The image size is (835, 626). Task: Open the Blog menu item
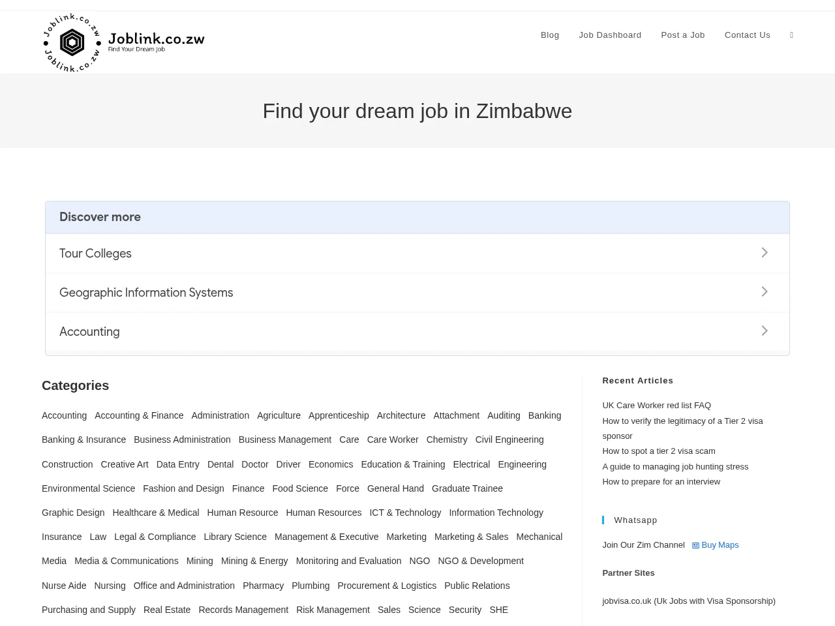coord(550,35)
